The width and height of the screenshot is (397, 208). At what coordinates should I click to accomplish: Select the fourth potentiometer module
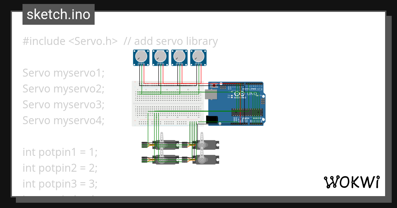(198, 56)
